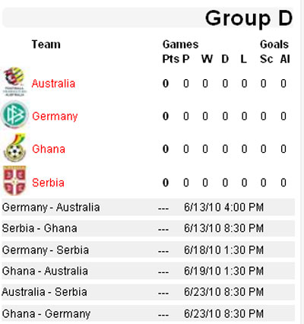Select the Germany - Serbia fixture row
Screen dimensions: 304x324
[148, 250]
